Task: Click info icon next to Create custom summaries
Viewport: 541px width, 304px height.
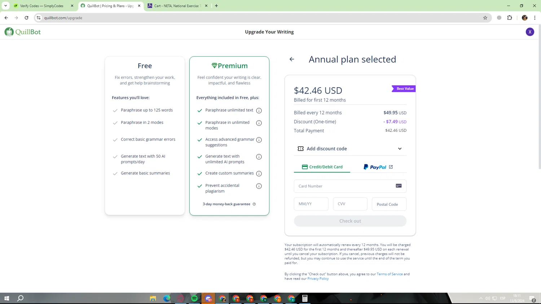Action: [x=259, y=174]
